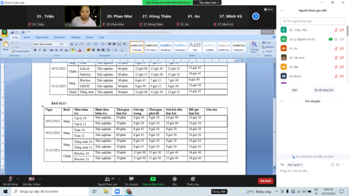Toggle the Người tham gia panel in toolbar
The height and width of the screenshot is (196, 349).
(107, 181)
